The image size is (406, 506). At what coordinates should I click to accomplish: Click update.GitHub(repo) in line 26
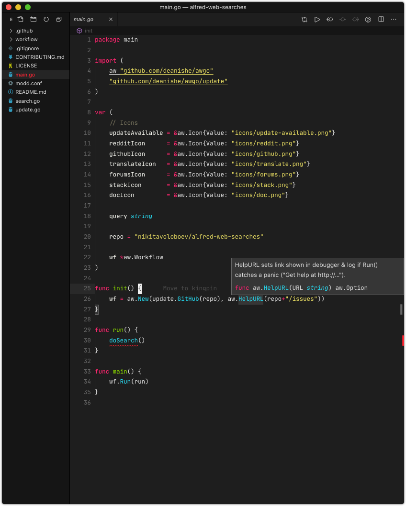(186, 299)
